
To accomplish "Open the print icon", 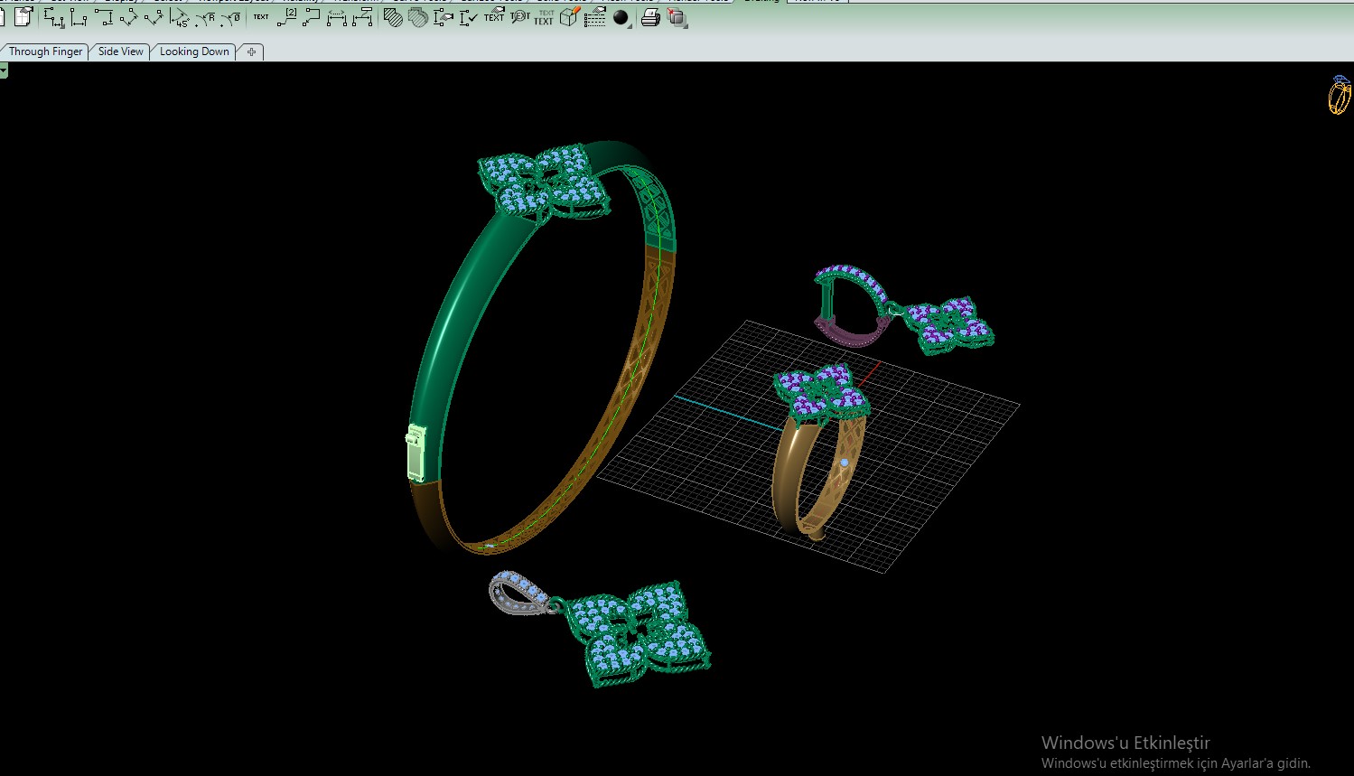I will (x=650, y=17).
